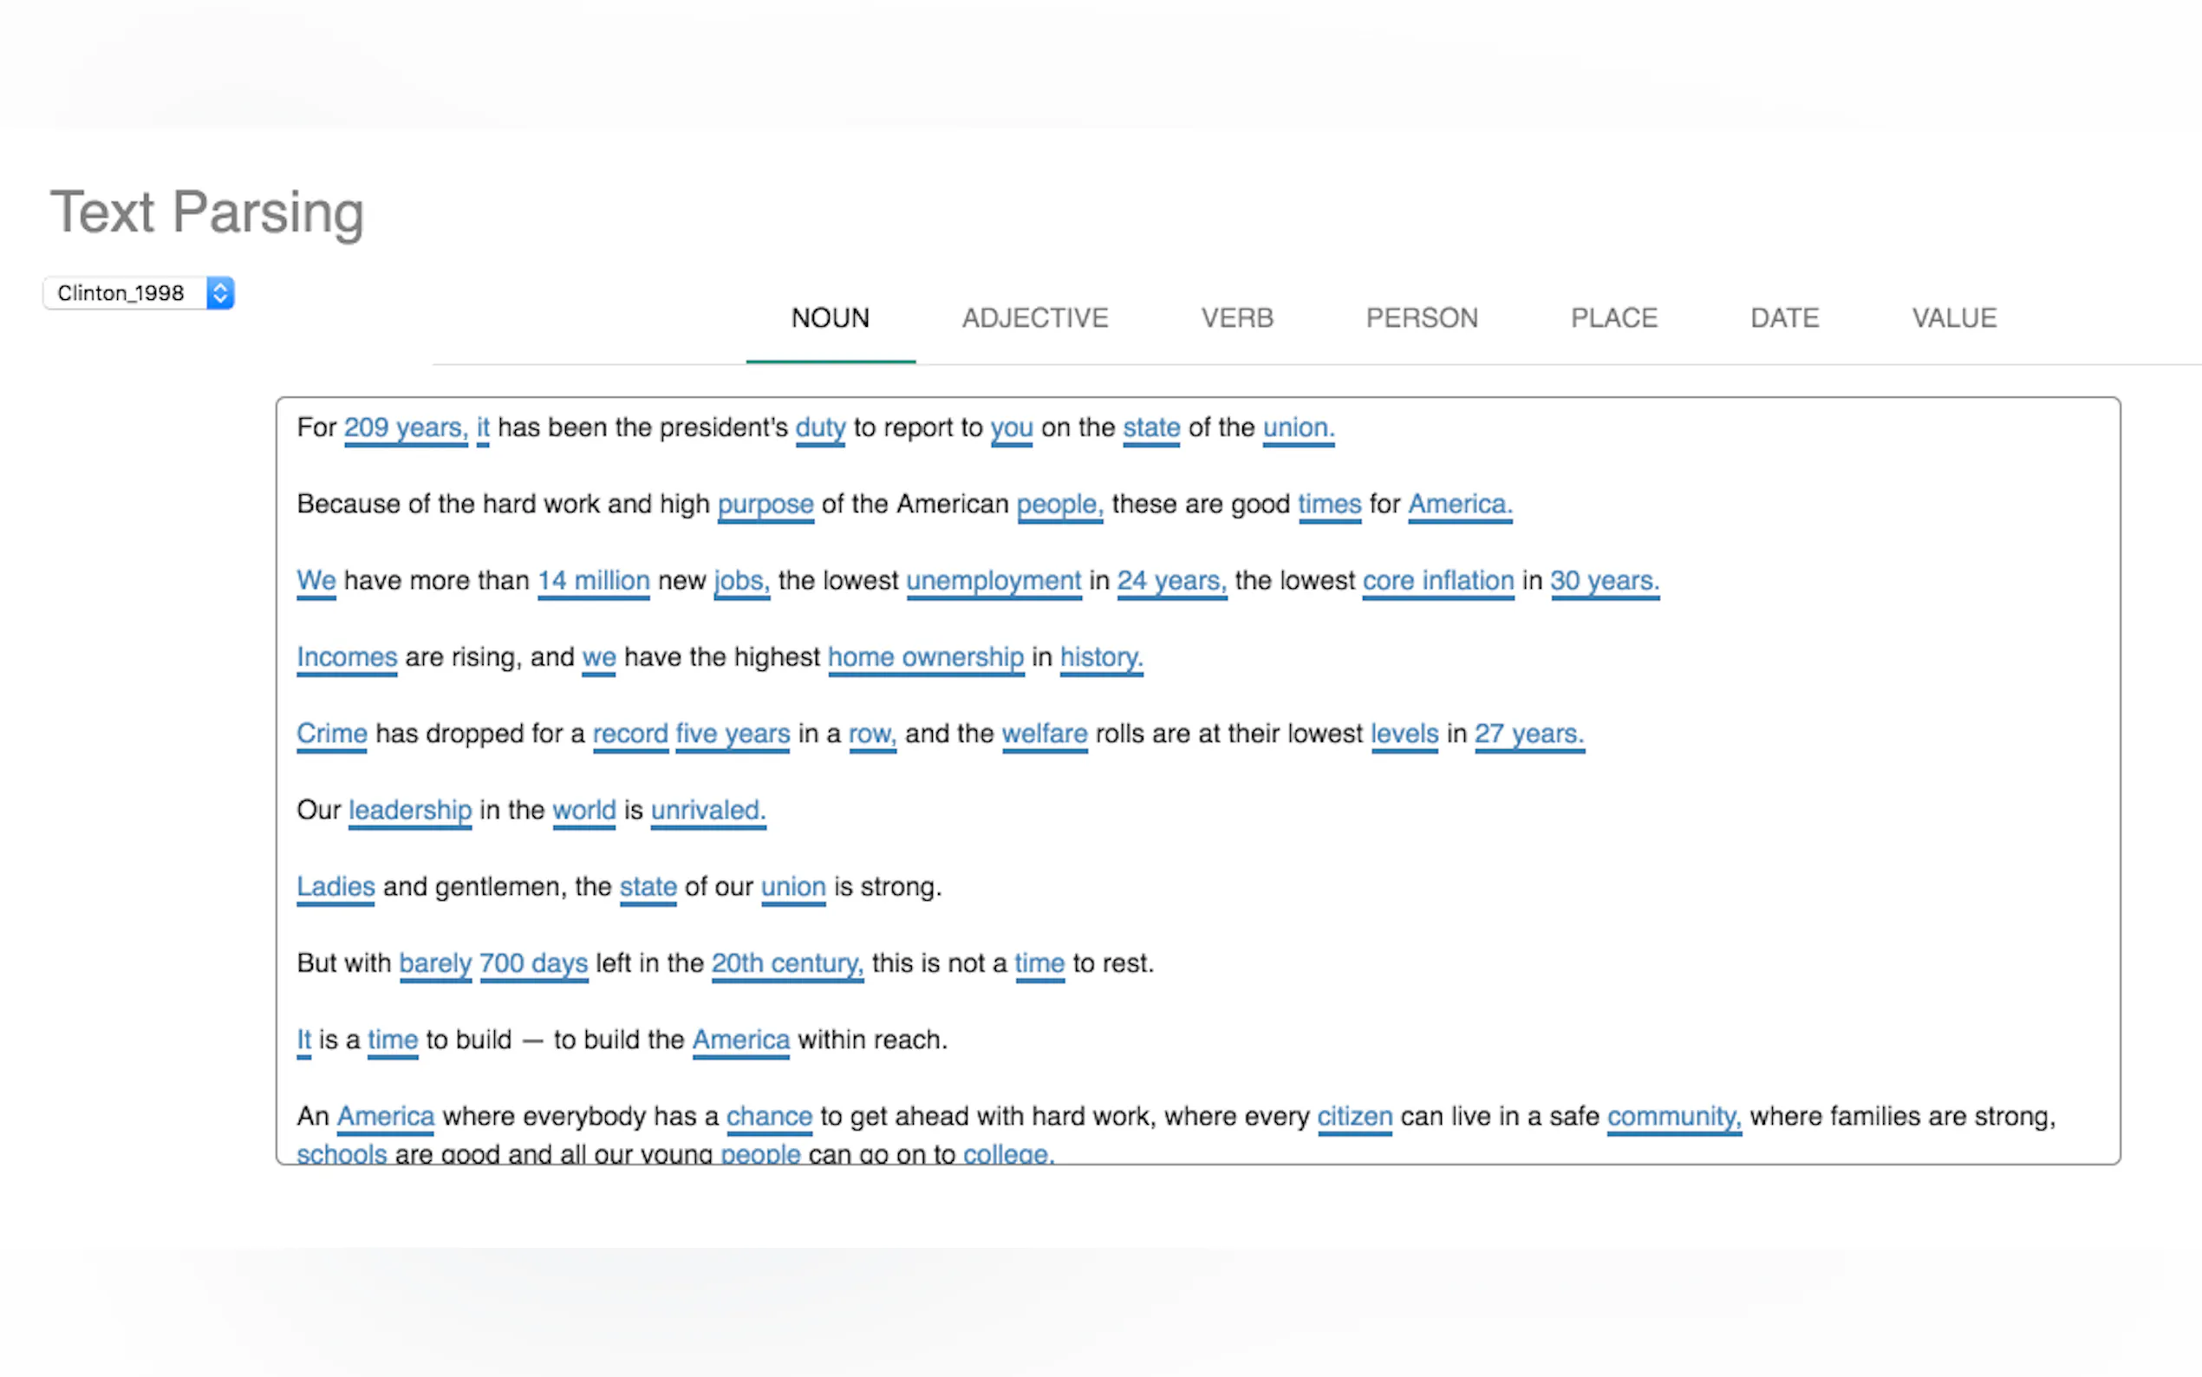The height and width of the screenshot is (1377, 2202).
Task: Switch to the ADJECTIVE tab
Action: [x=1035, y=318]
